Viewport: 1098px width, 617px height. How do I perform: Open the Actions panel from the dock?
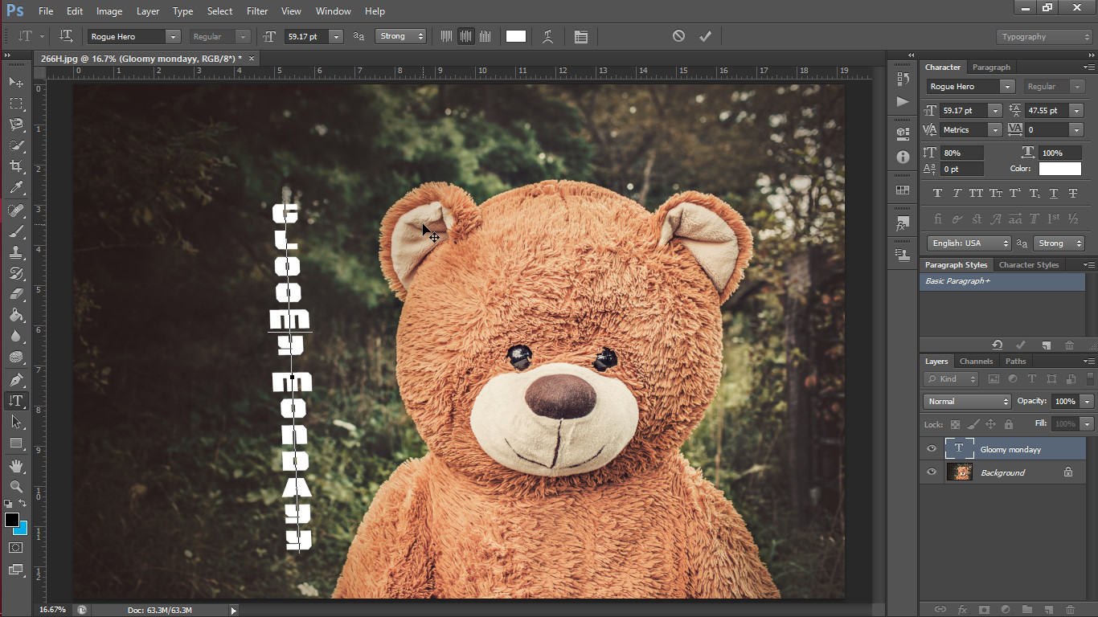[x=902, y=102]
